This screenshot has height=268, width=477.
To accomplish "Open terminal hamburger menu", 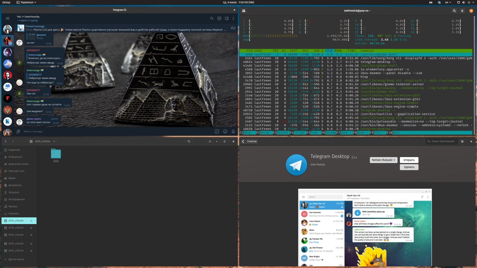I will pyautogui.click(x=462, y=11).
